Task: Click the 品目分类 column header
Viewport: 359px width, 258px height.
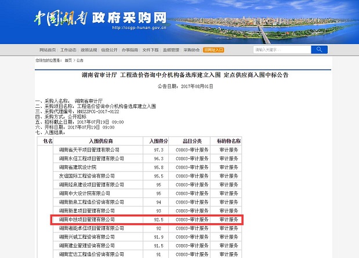Action: (x=192, y=141)
